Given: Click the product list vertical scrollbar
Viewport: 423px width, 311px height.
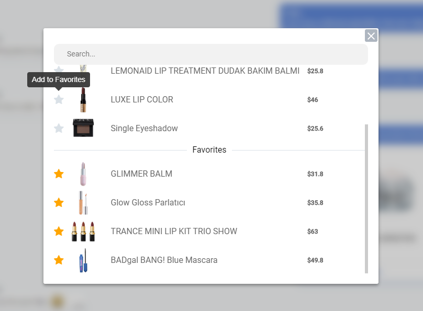Looking at the screenshot, I should pos(366,199).
